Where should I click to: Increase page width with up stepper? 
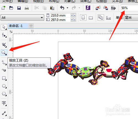coord(75,15)
